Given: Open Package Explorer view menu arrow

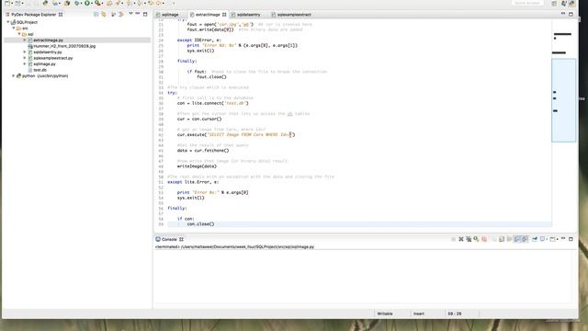Looking at the screenshot, I should coord(130,14).
